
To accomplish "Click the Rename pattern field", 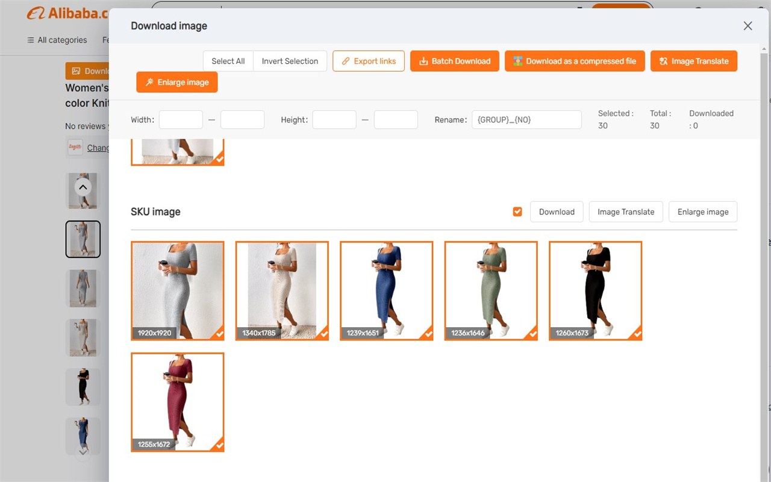I will point(526,119).
